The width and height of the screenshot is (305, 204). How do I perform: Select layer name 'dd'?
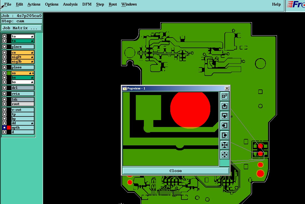pos(22,123)
